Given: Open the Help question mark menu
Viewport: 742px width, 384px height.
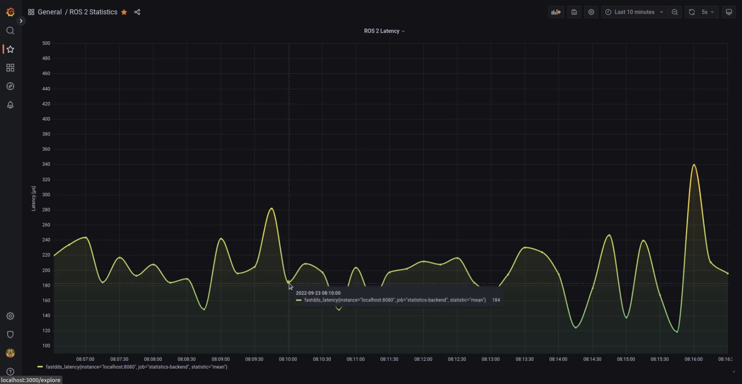Looking at the screenshot, I should 10,372.
